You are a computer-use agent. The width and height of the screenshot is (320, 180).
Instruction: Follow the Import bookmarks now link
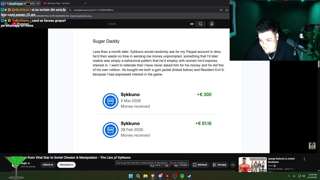81,16
